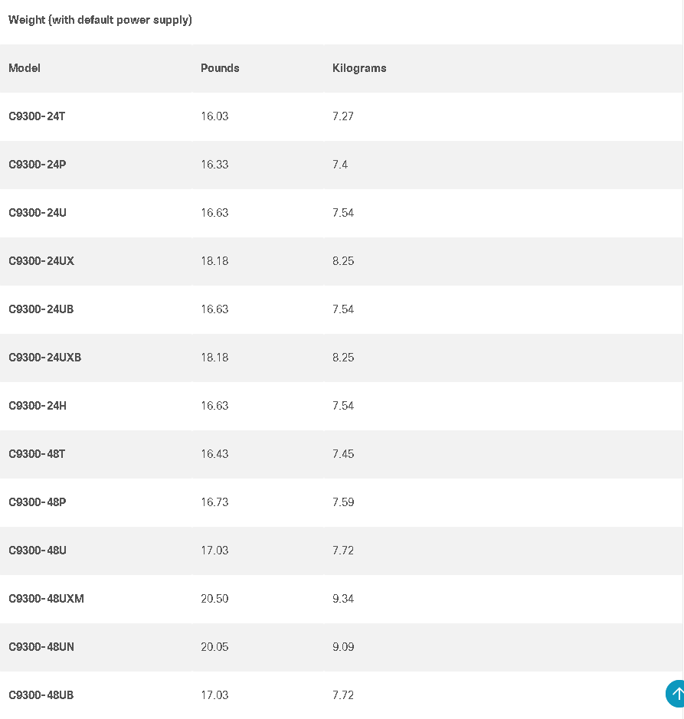The height and width of the screenshot is (719, 684).
Task: Click the C9300-24UX model name
Action: (x=41, y=261)
